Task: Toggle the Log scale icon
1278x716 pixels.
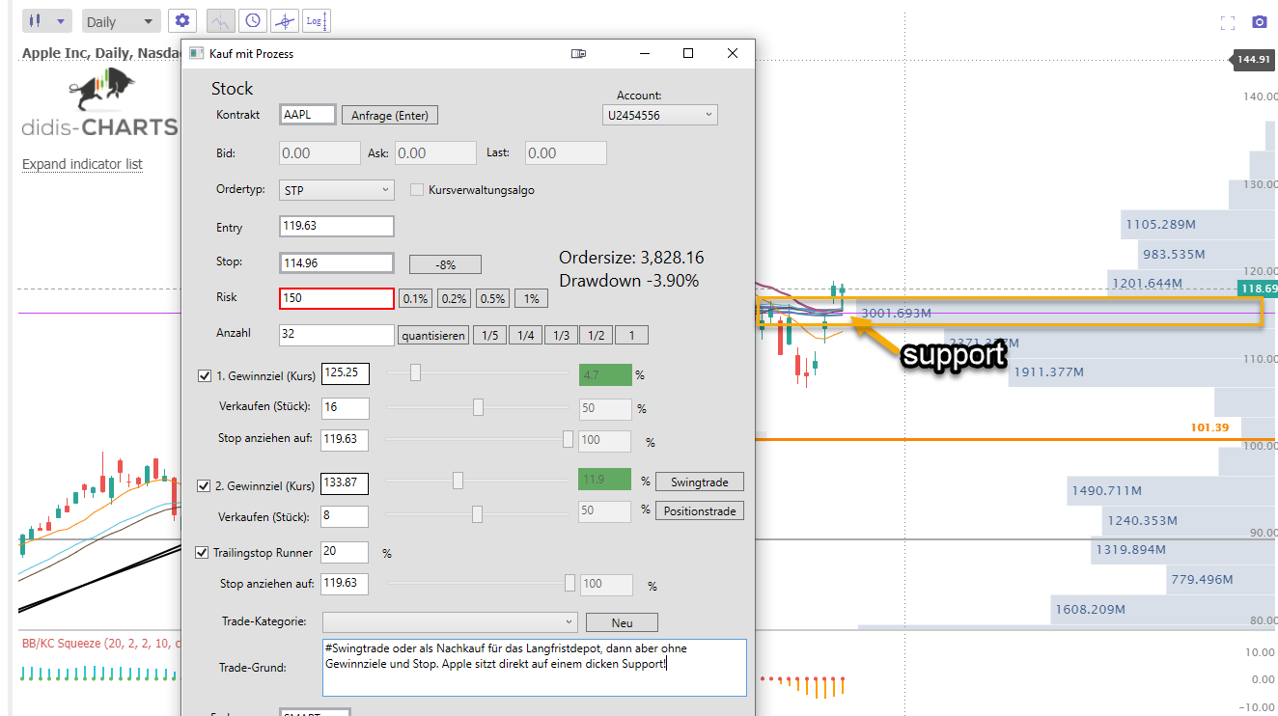Action: tap(316, 20)
